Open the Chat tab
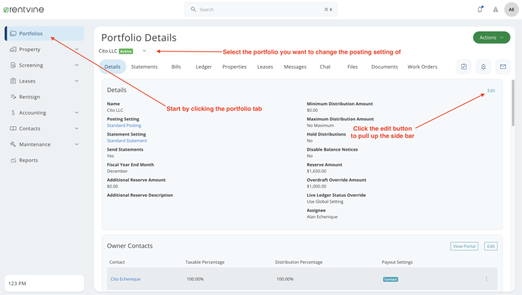Viewport: 522px width, 295px height. 325,67
